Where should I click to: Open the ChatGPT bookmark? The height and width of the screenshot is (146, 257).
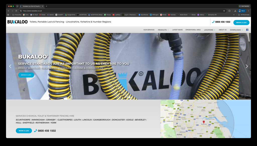[x=59, y=15]
